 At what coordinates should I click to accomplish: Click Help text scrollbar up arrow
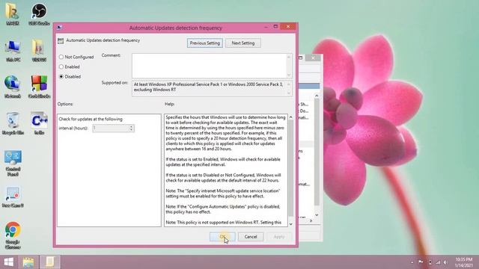pos(290,117)
